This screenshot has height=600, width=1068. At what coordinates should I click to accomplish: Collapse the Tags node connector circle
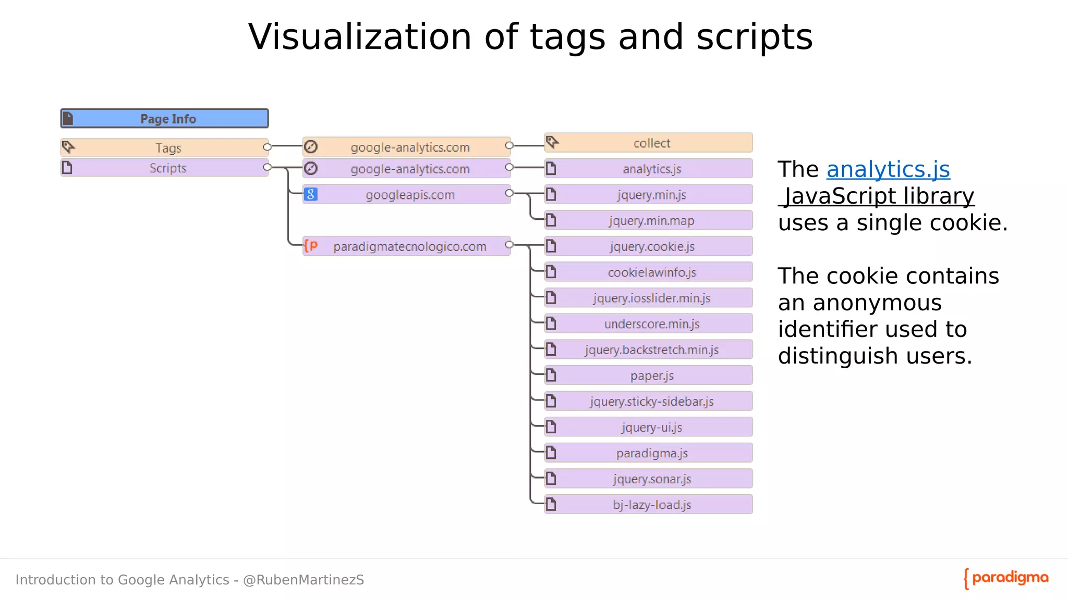(267, 147)
